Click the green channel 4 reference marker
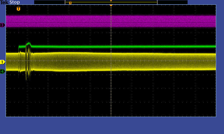Viewport: 224px width, 134px height. pyautogui.click(x=3, y=71)
